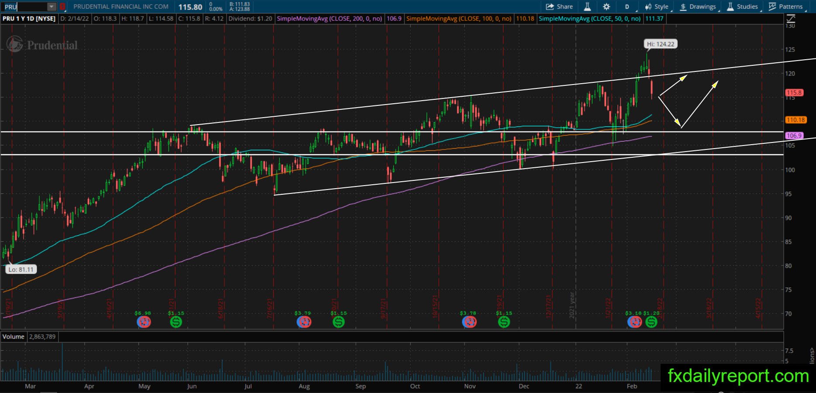816x393 pixels.
Task: Click the close value C: 115.8
Action: point(189,19)
